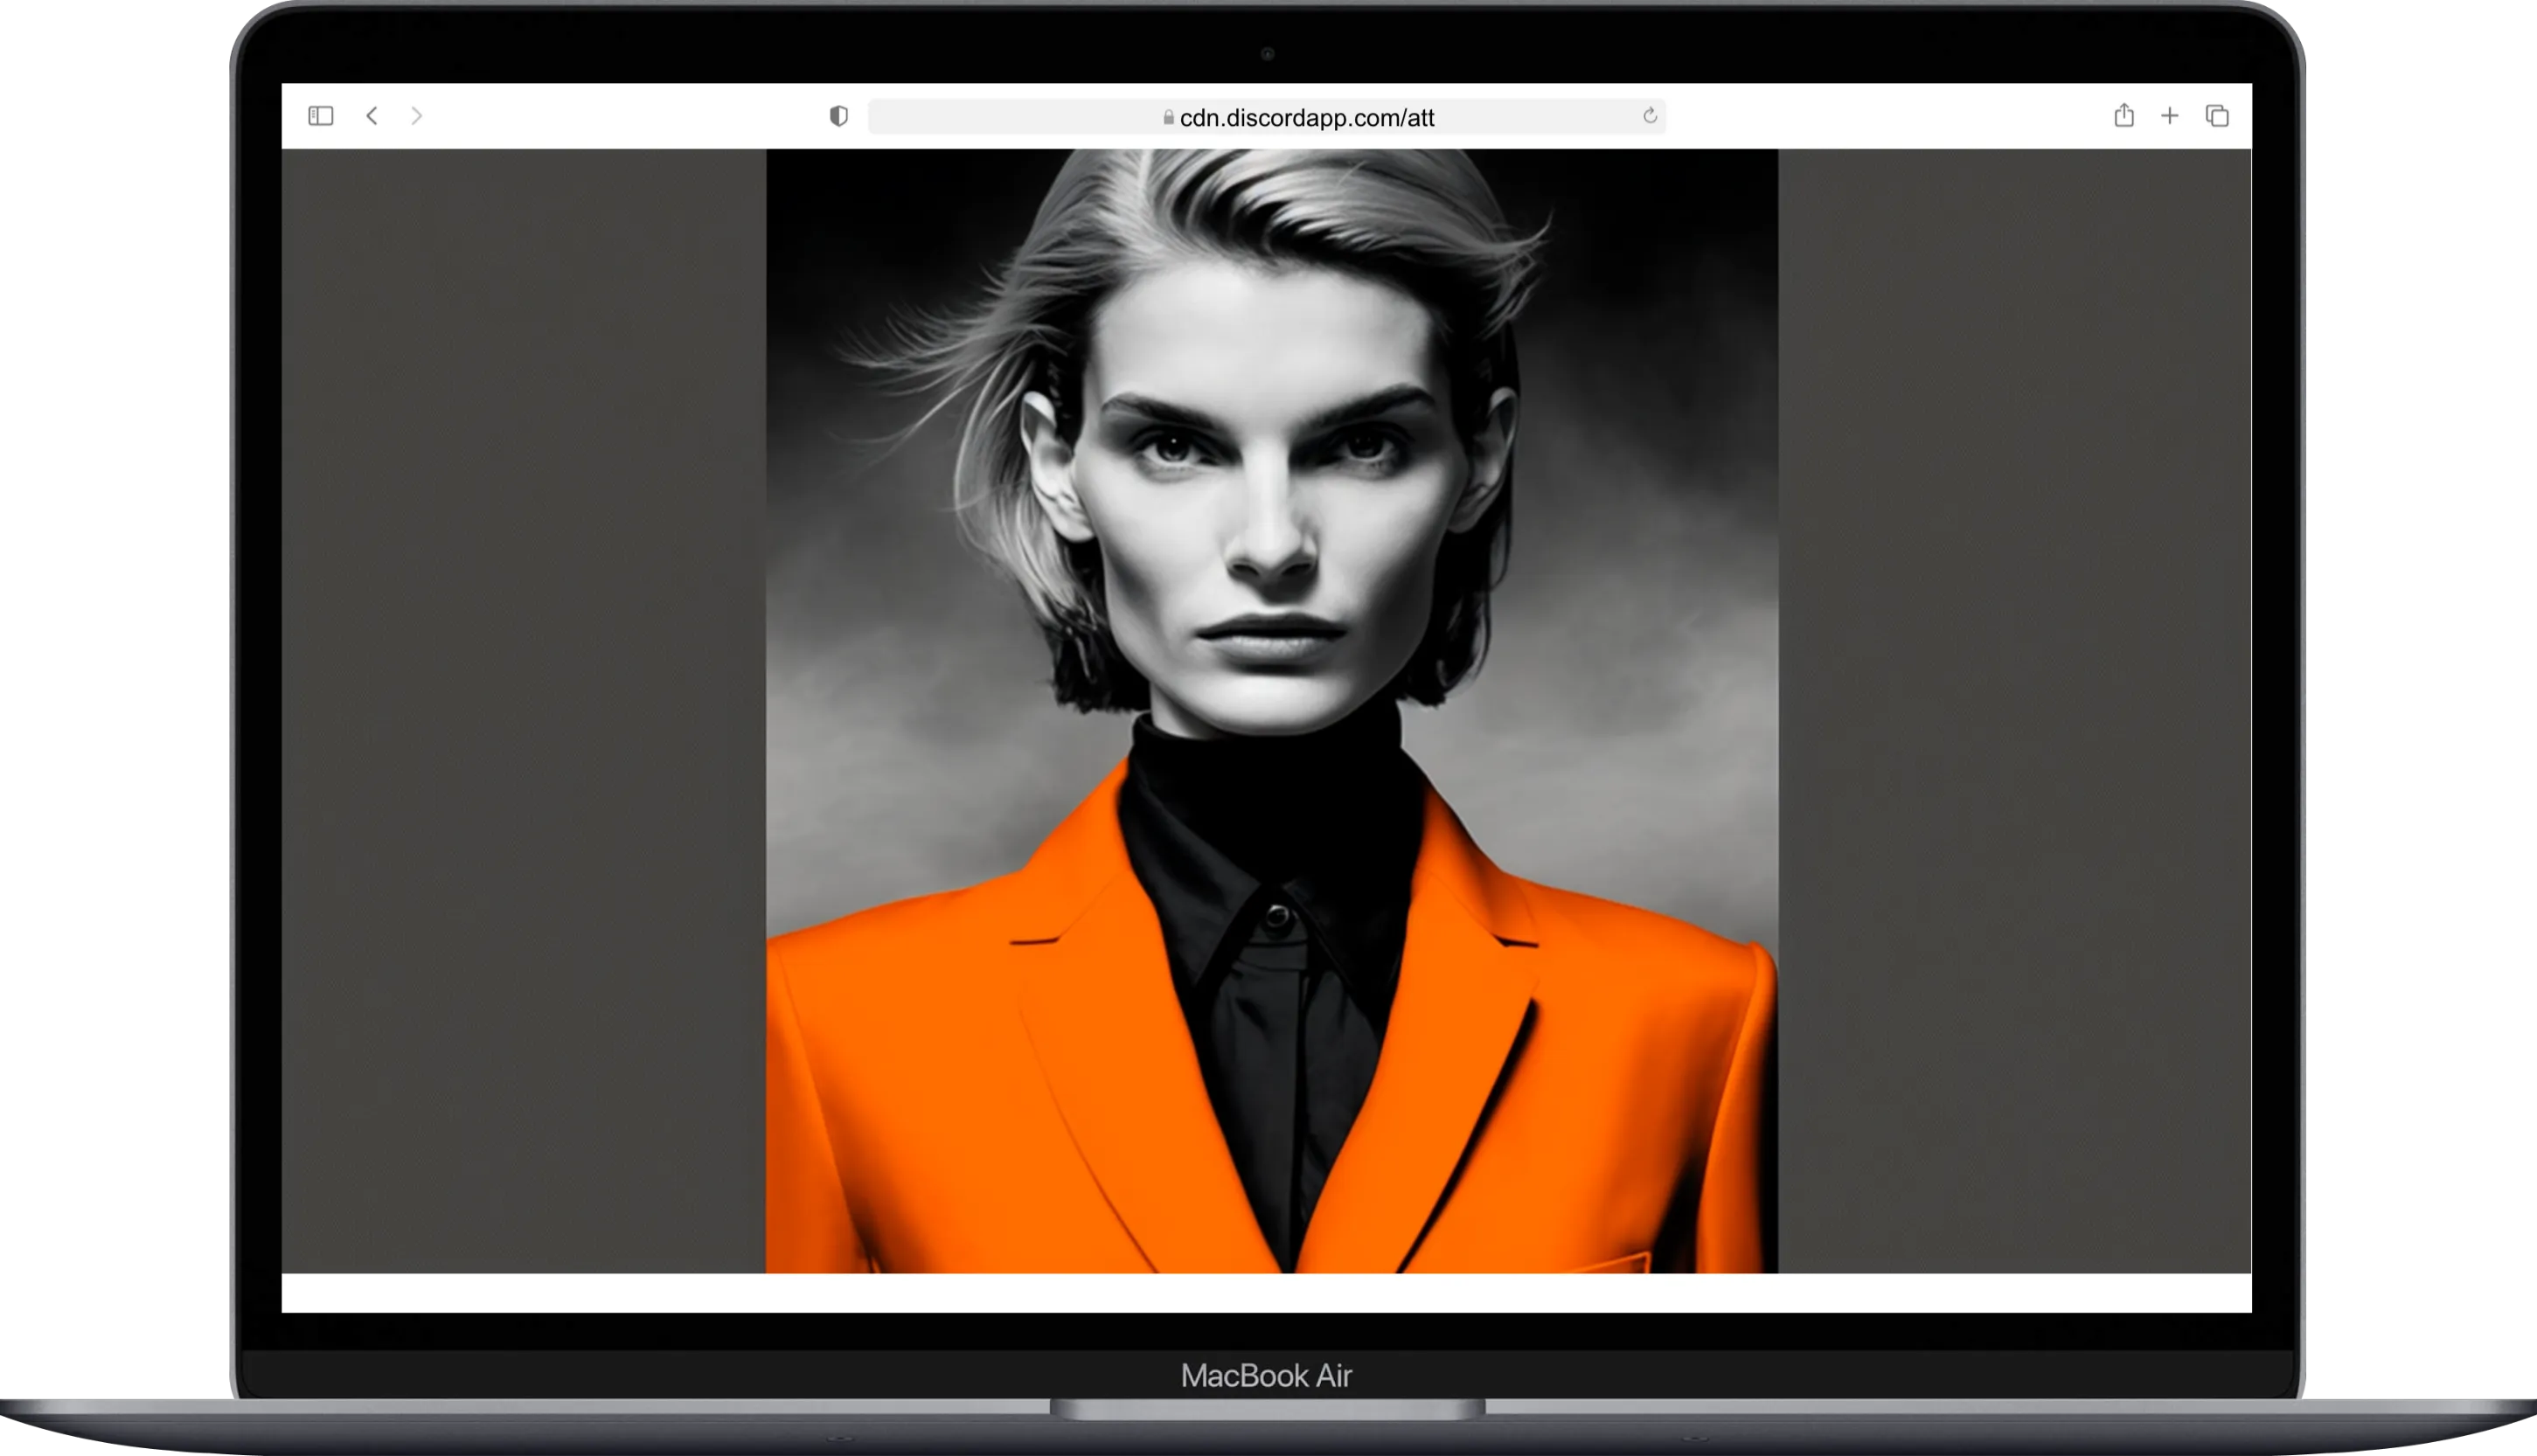Image resolution: width=2537 pixels, height=1456 pixels.
Task: Click the grayed-out forward navigation arrow
Action: tap(417, 116)
